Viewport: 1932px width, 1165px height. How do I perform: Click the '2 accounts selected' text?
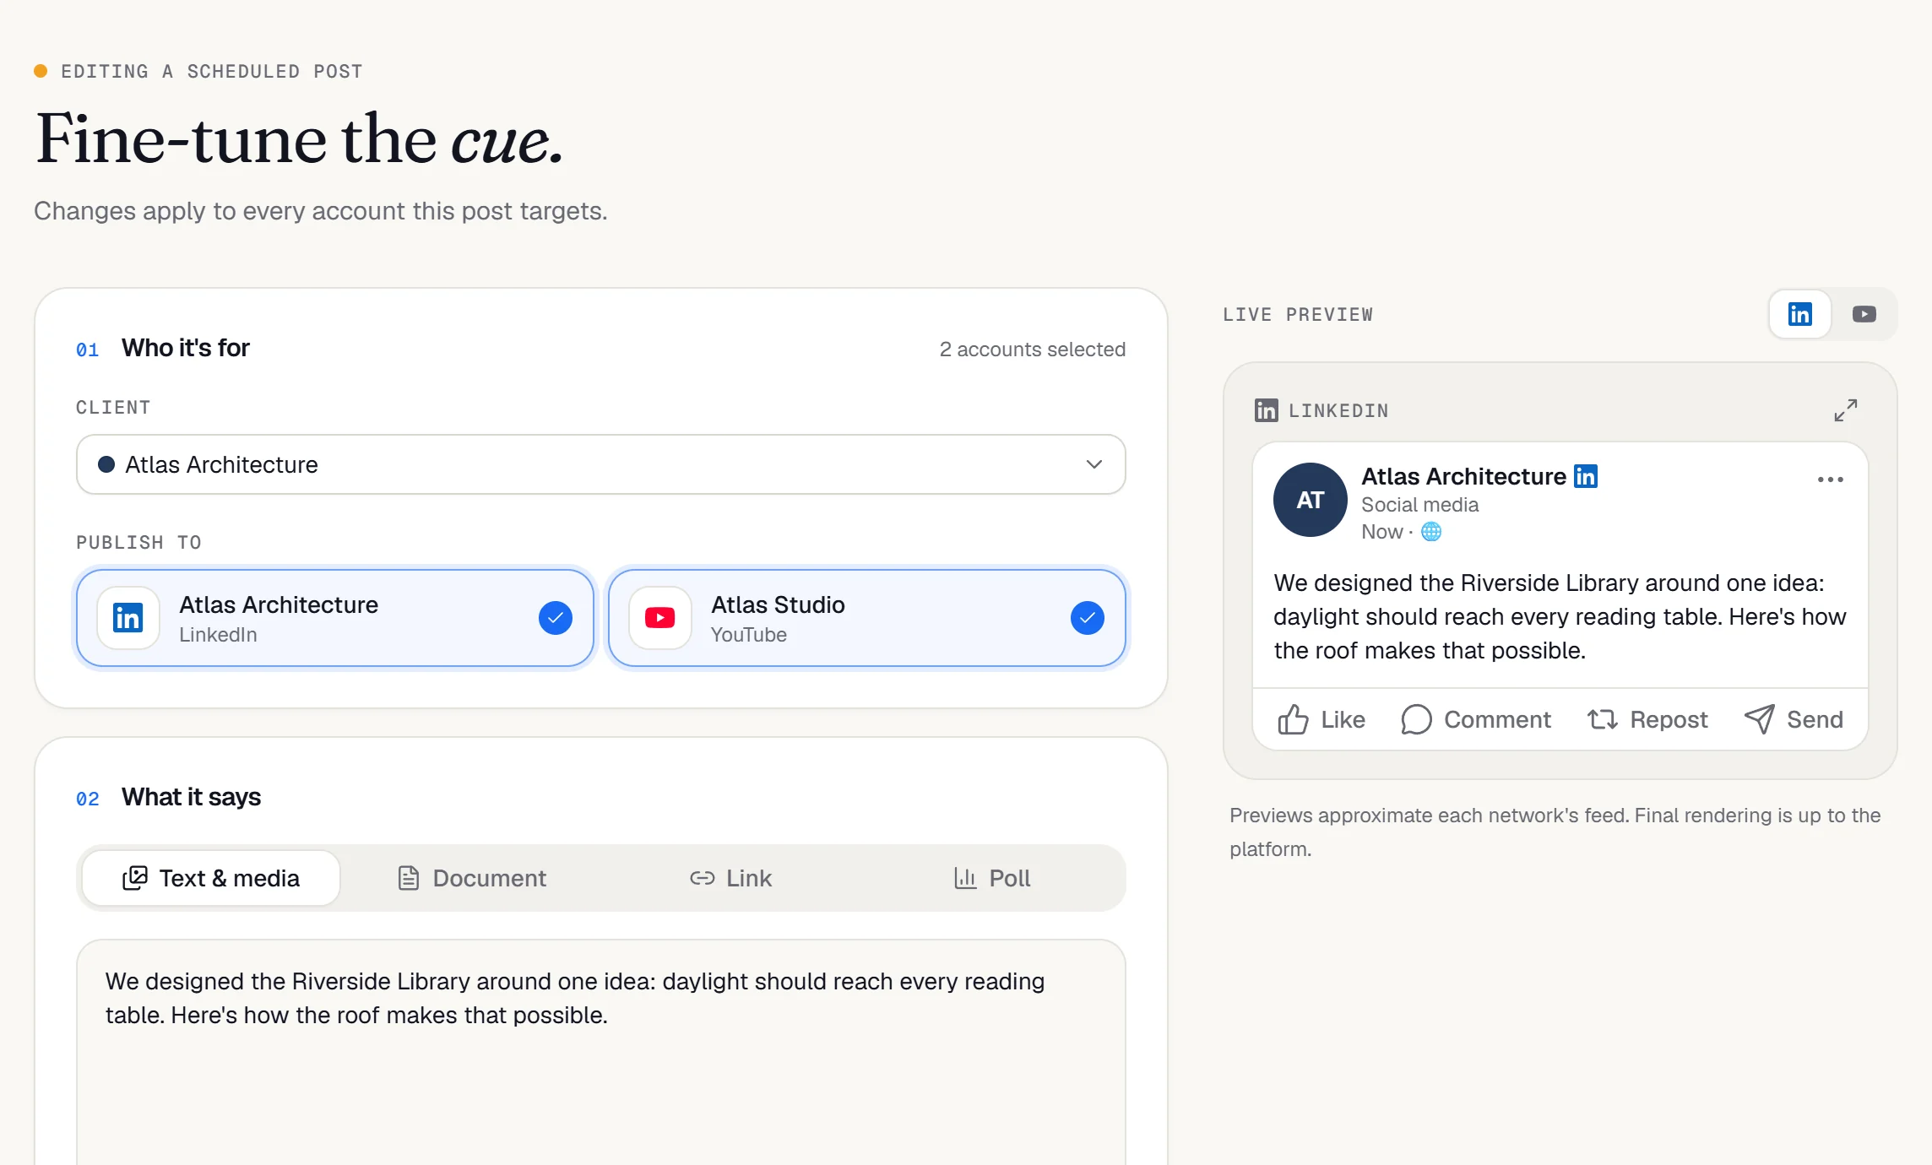[1033, 349]
